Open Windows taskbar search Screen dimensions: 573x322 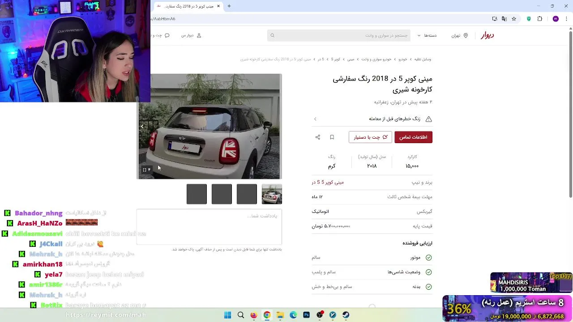241,315
